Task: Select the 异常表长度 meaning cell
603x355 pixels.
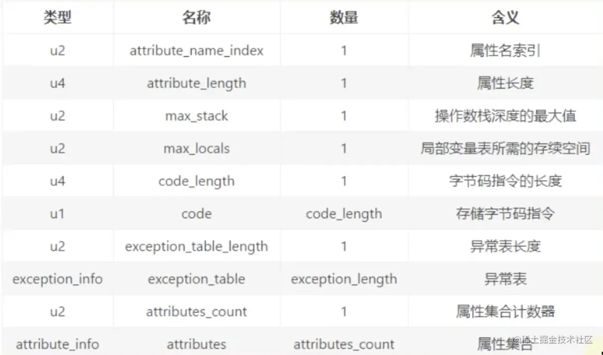Action: click(x=505, y=247)
